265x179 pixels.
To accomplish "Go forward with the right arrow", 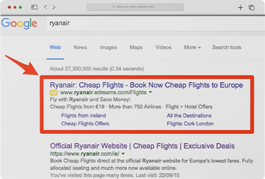I will tap(54, 7).
